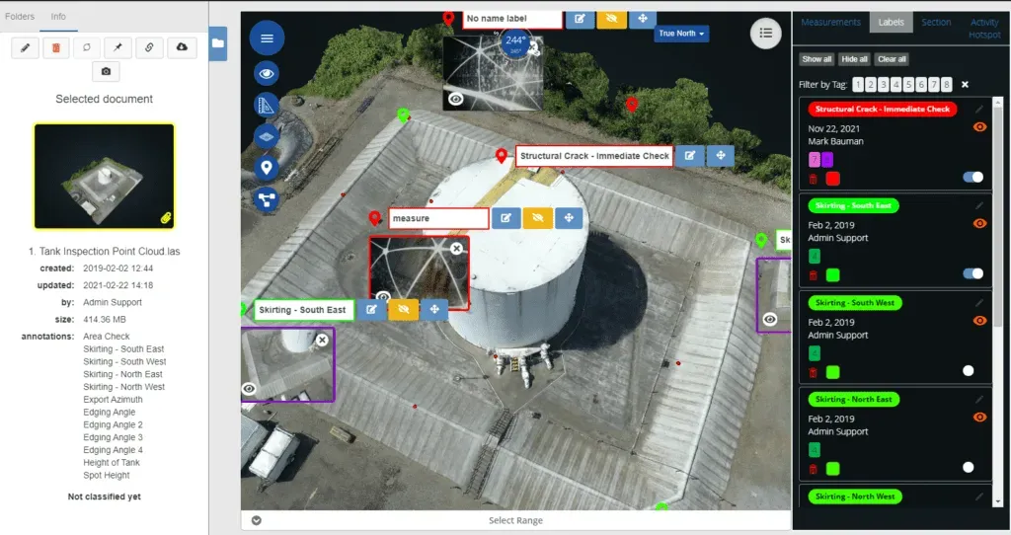Click the hierarchy network tool button

[x=267, y=199]
